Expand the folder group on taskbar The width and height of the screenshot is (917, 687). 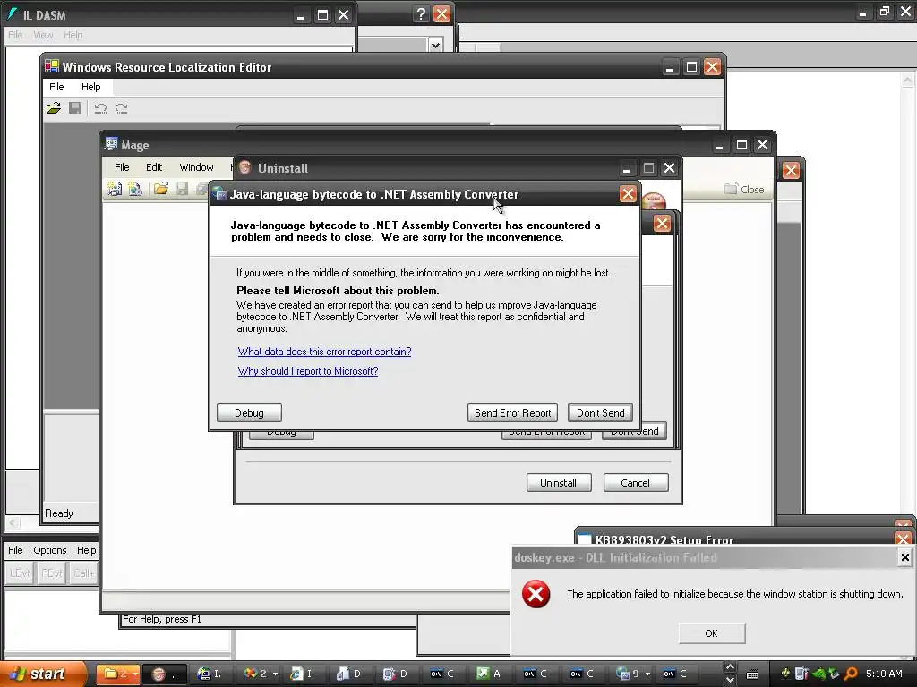[x=117, y=674]
